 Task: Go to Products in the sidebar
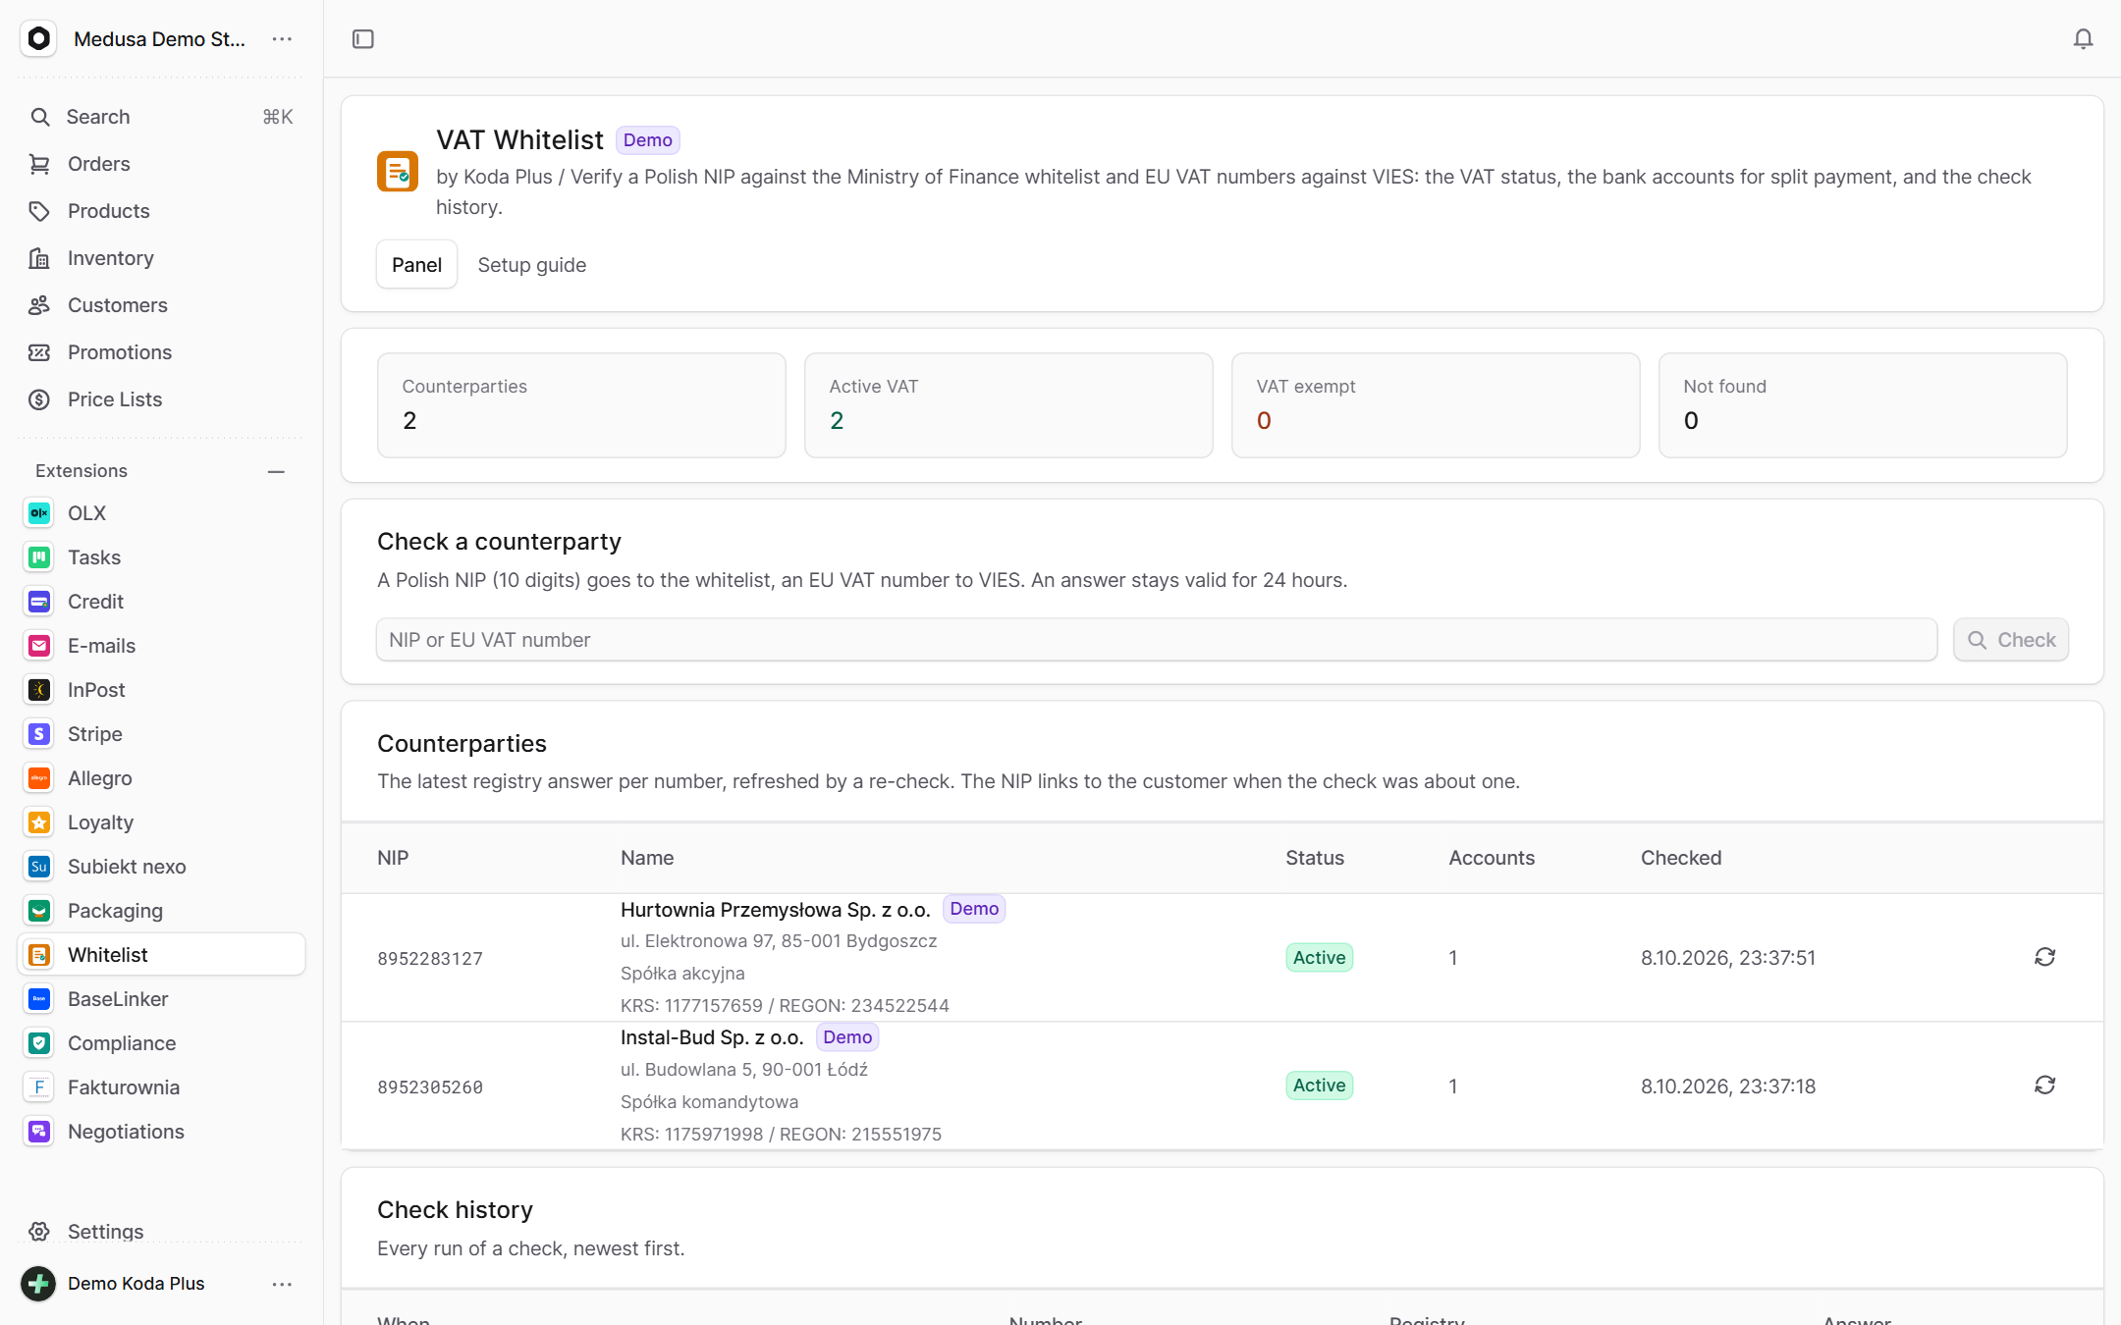pyautogui.click(x=162, y=211)
